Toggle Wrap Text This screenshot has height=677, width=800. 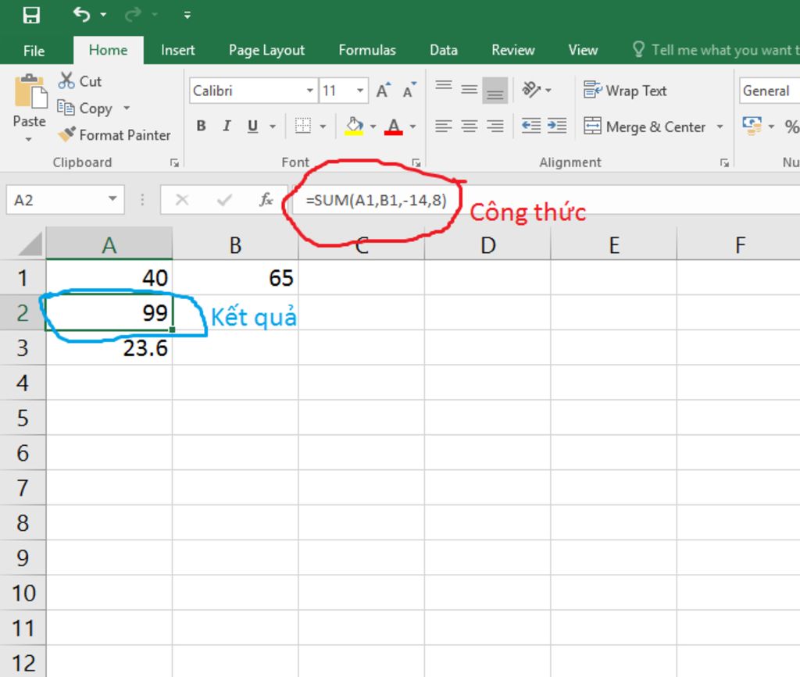625,91
